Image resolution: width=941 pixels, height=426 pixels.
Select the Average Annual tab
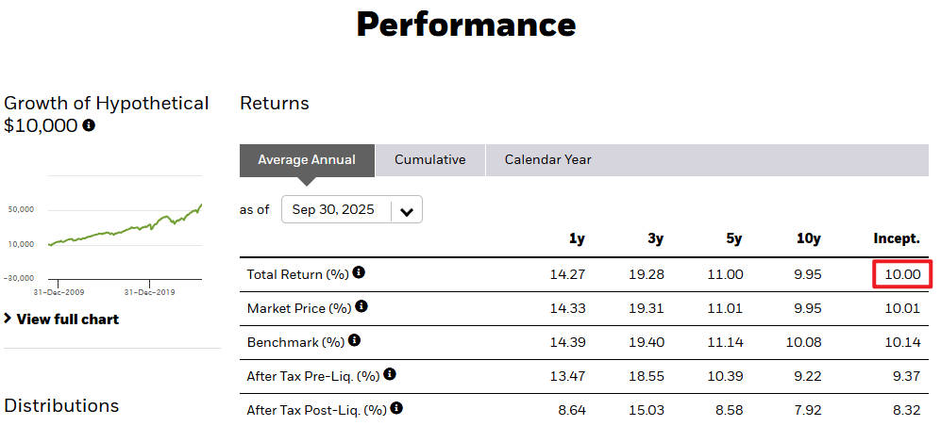pyautogui.click(x=307, y=160)
